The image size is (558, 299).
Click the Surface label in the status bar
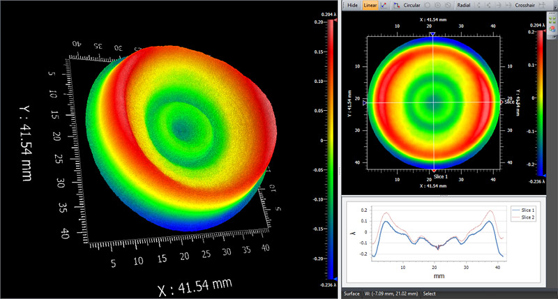point(352,293)
